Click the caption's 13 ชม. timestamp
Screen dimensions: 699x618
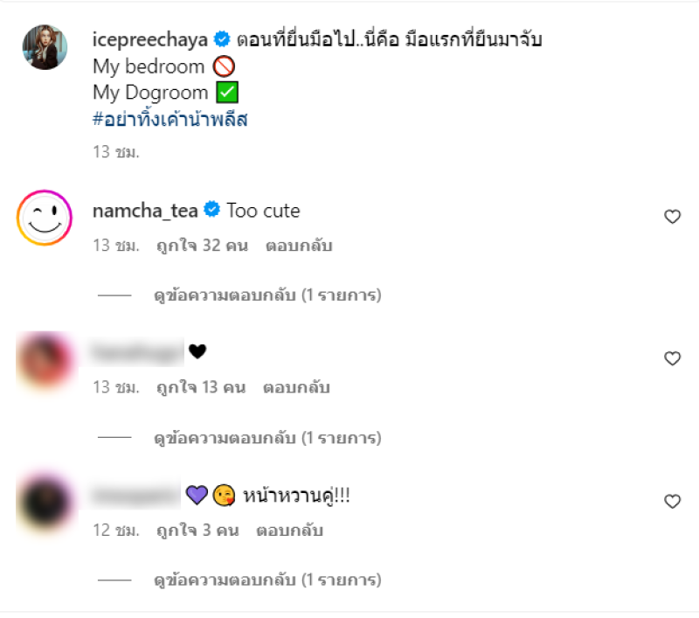coord(115,152)
